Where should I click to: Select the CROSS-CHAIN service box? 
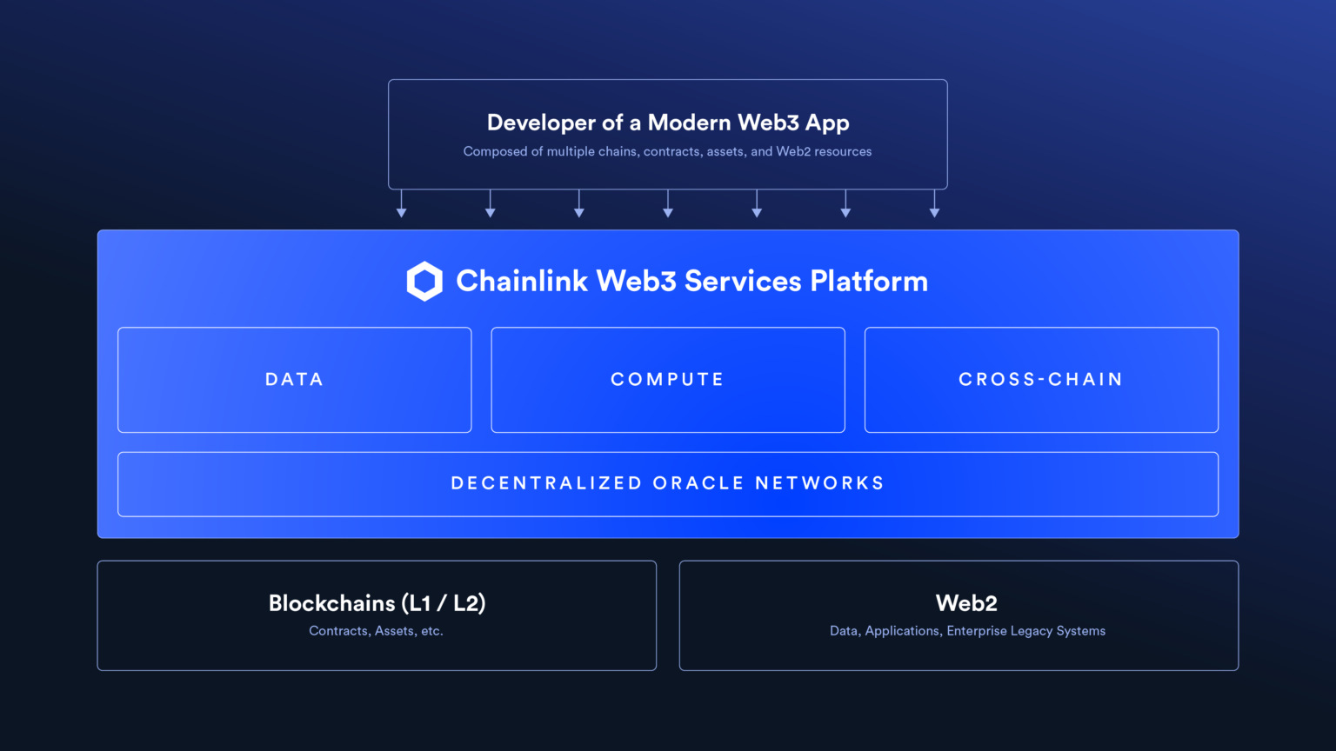(1040, 380)
